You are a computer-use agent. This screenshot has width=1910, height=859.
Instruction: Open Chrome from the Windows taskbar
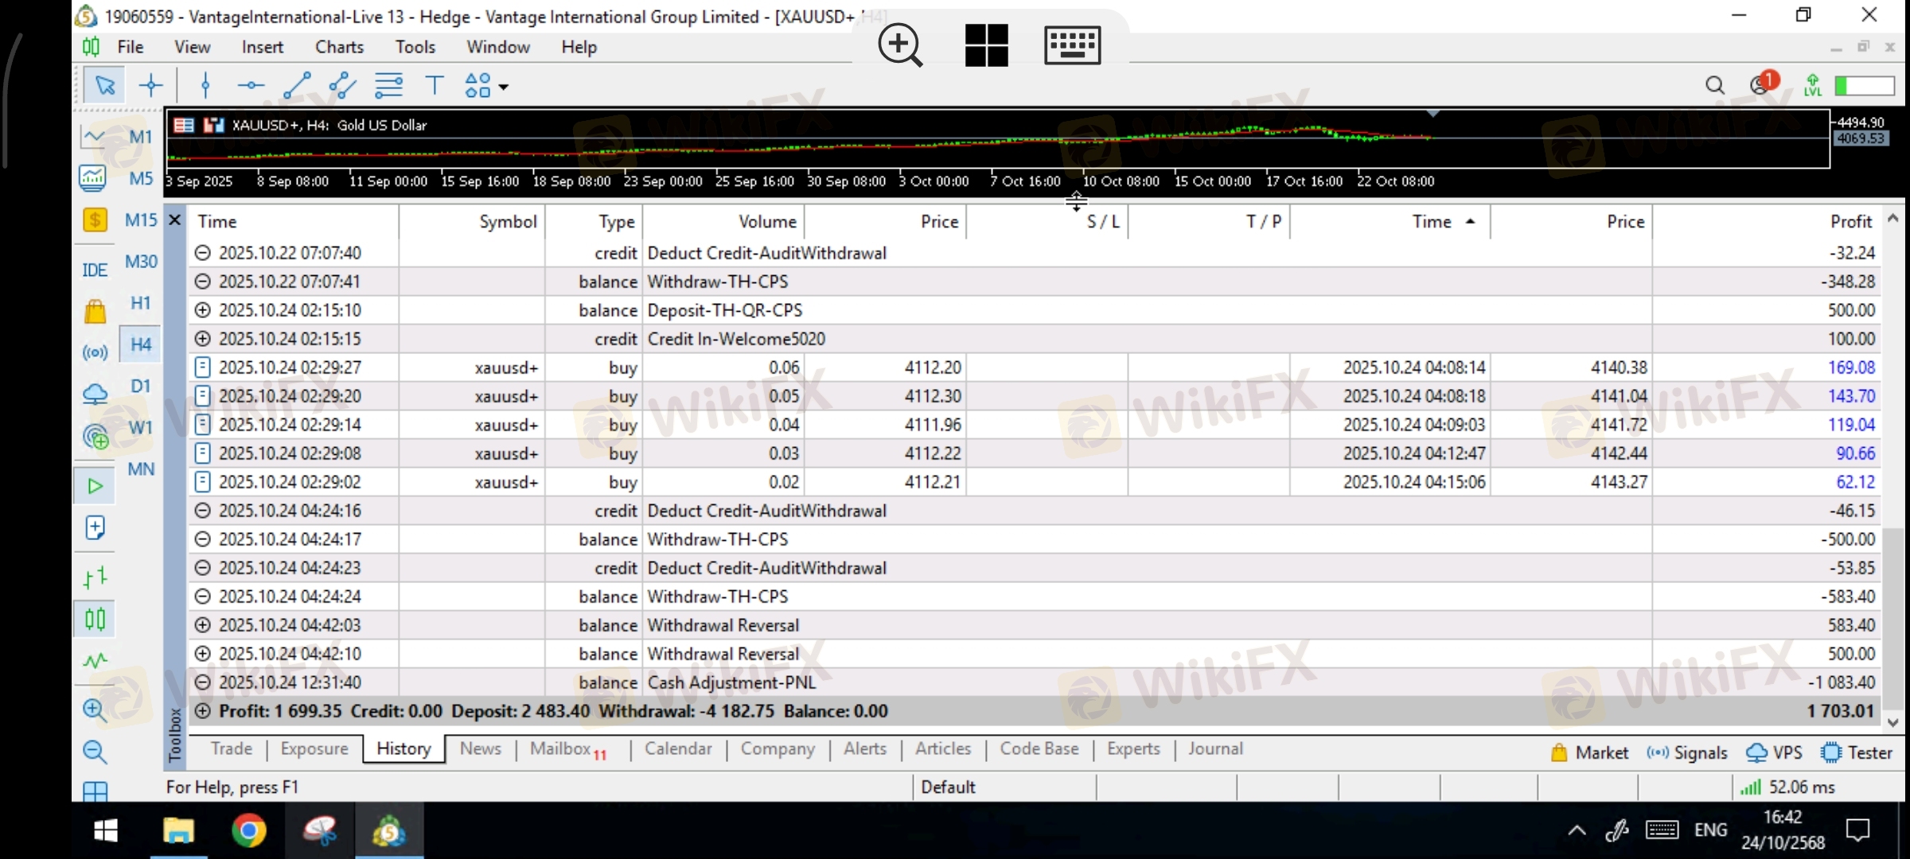click(x=249, y=831)
